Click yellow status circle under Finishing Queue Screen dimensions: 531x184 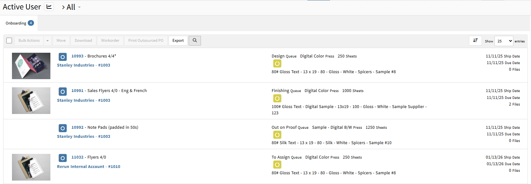[x=277, y=99]
